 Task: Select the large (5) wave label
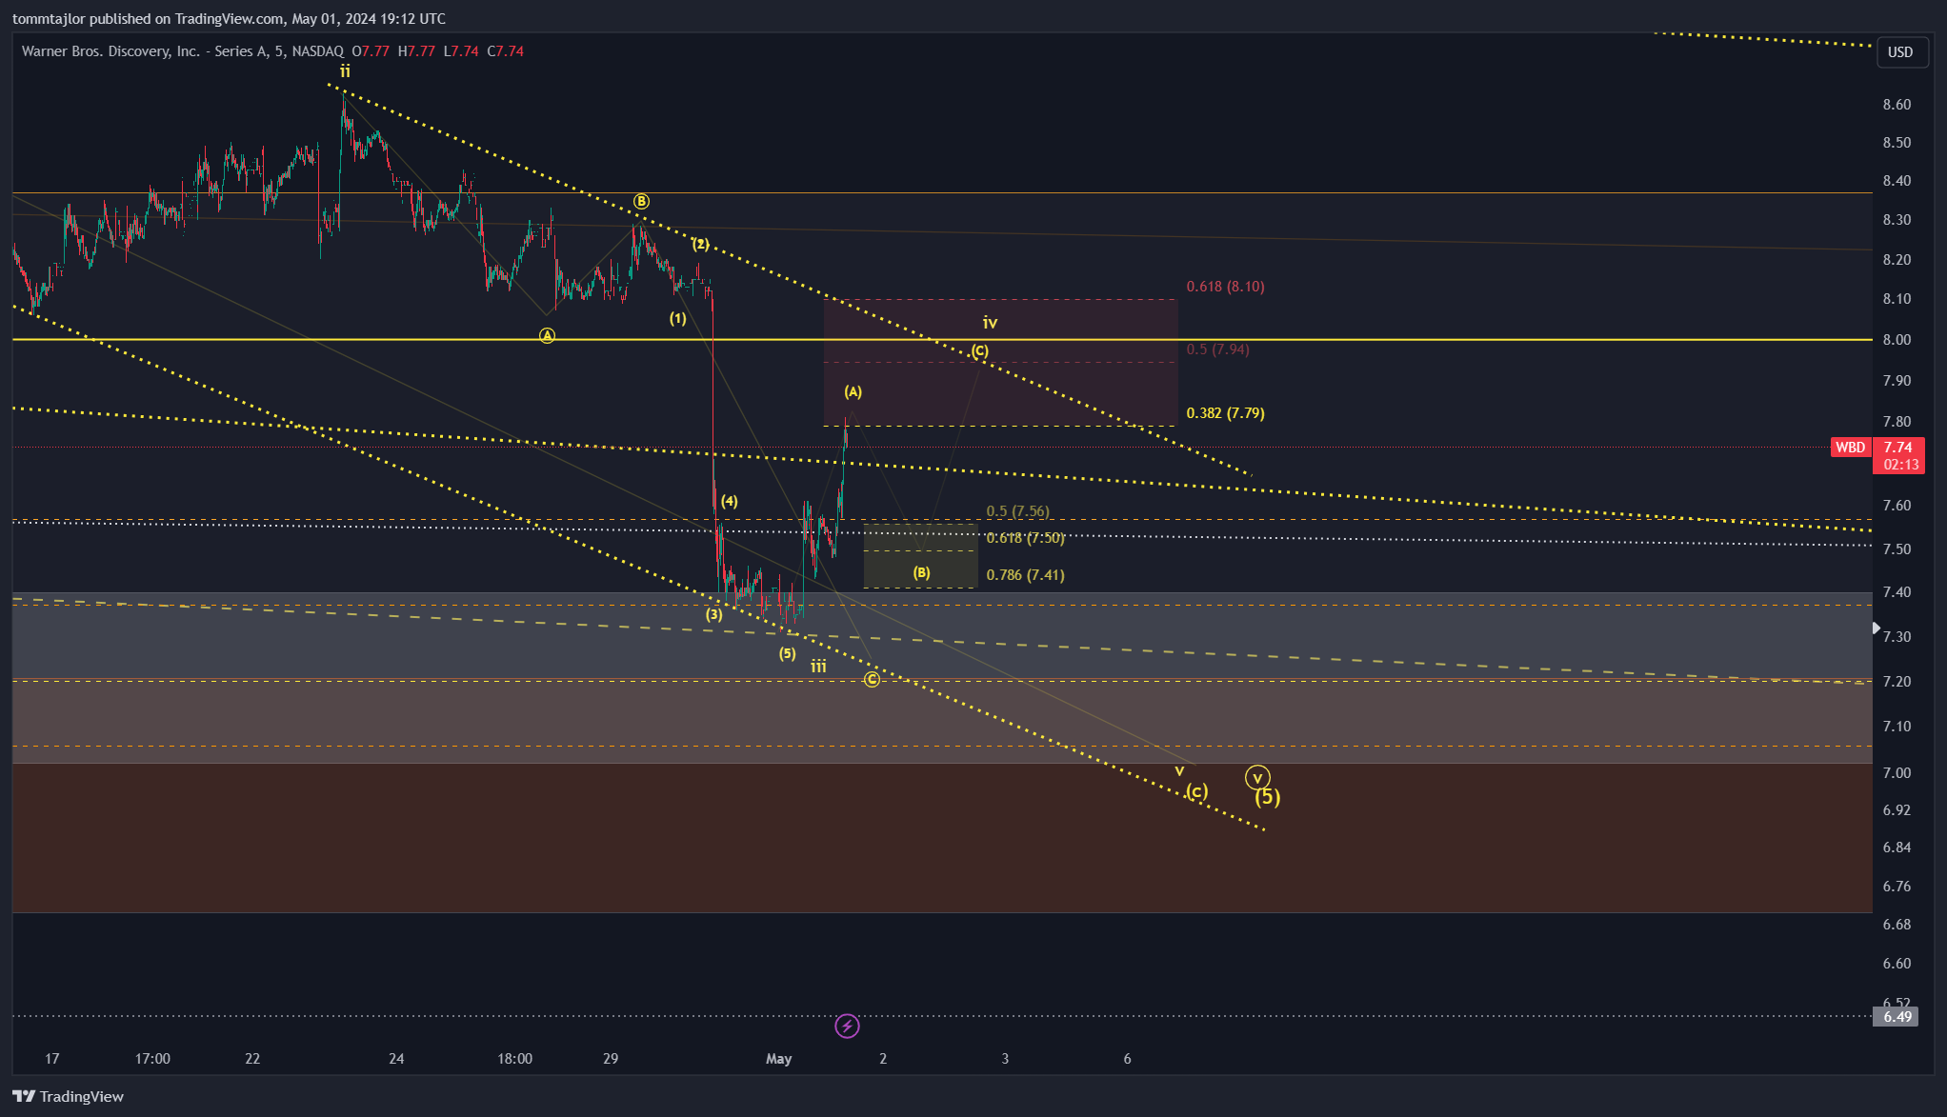[1267, 797]
